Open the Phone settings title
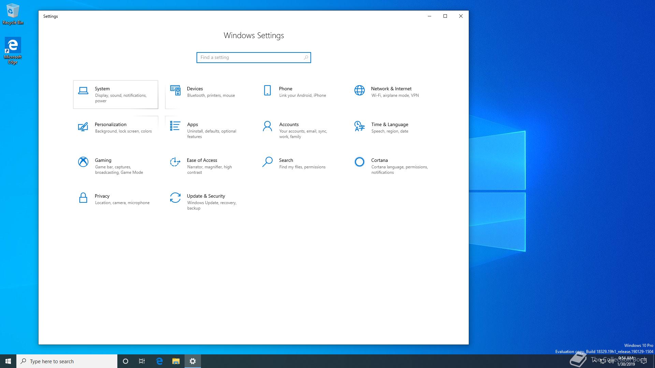Viewport: 655px width, 368px height. coord(286,89)
